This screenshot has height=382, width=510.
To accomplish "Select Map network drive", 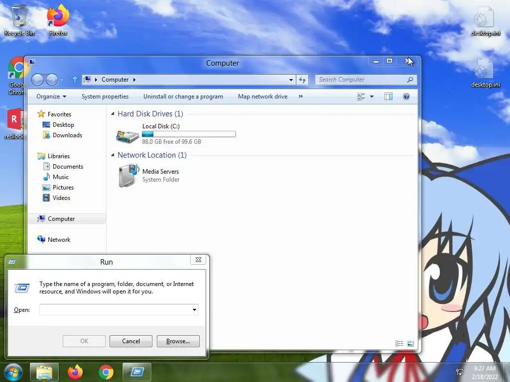I will point(262,96).
